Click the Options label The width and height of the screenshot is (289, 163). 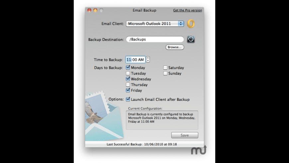[116, 99]
